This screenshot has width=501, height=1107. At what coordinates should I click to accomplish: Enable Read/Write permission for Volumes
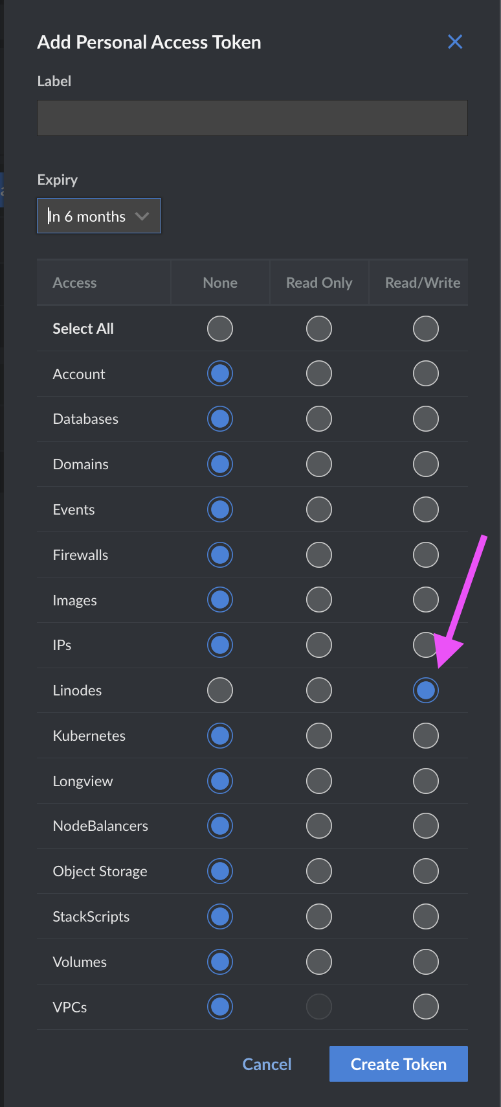(425, 962)
